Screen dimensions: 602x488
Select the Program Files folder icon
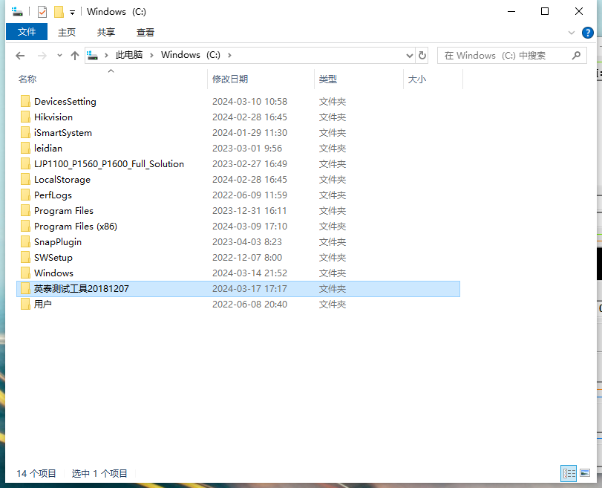tap(25, 210)
